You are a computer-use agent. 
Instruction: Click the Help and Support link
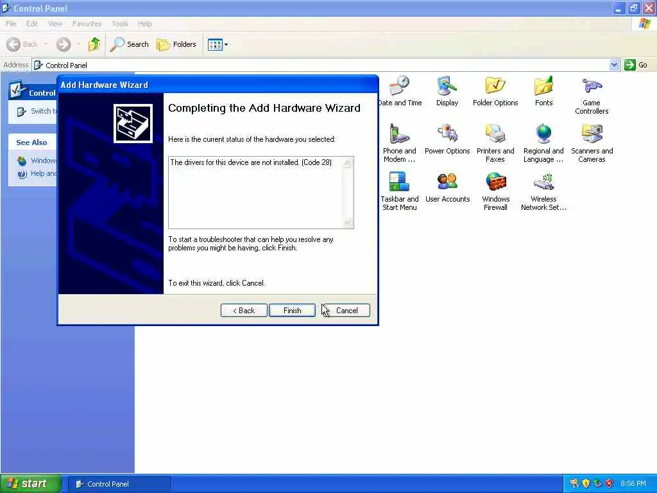37,173
